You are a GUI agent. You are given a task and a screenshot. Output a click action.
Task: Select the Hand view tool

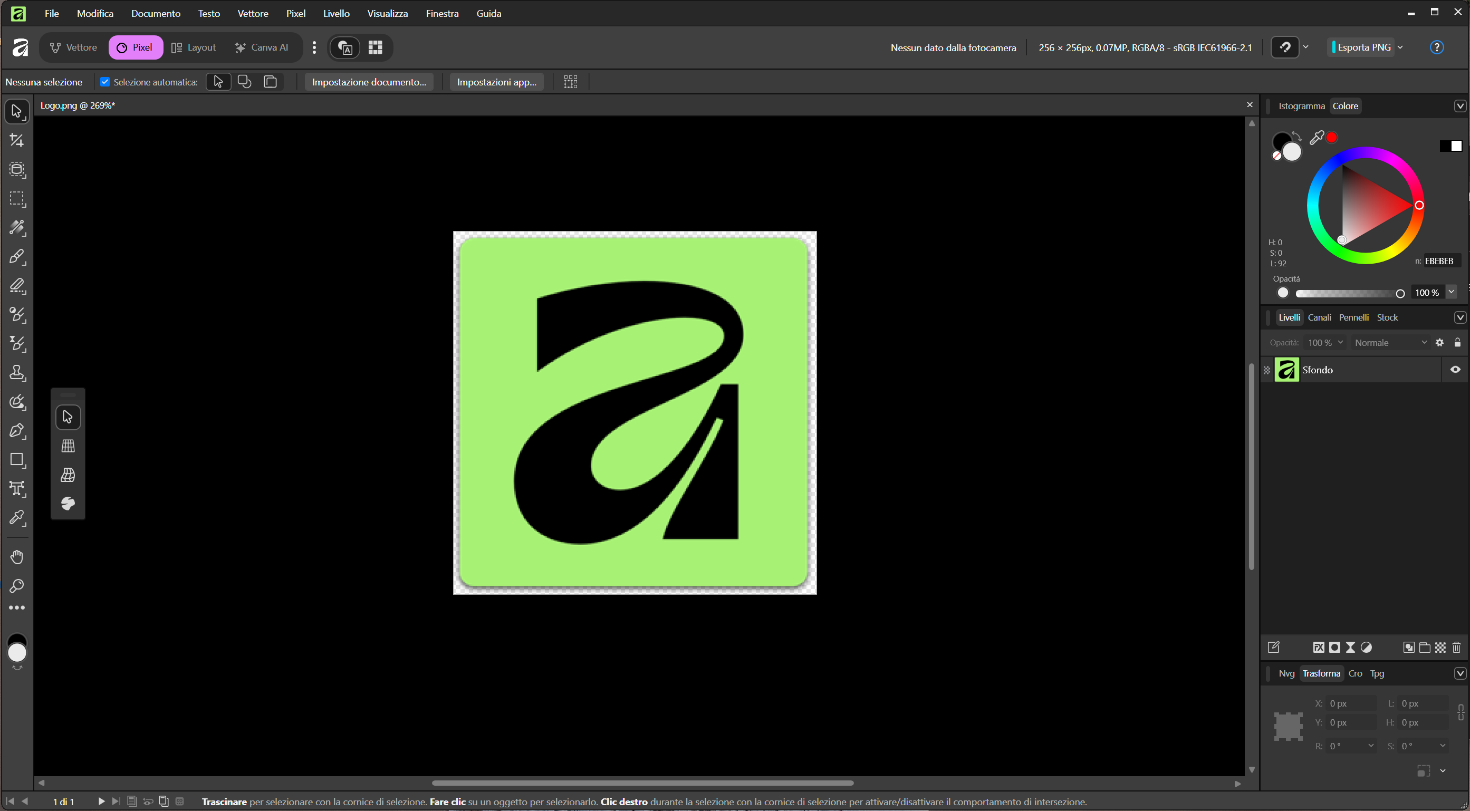[16, 557]
